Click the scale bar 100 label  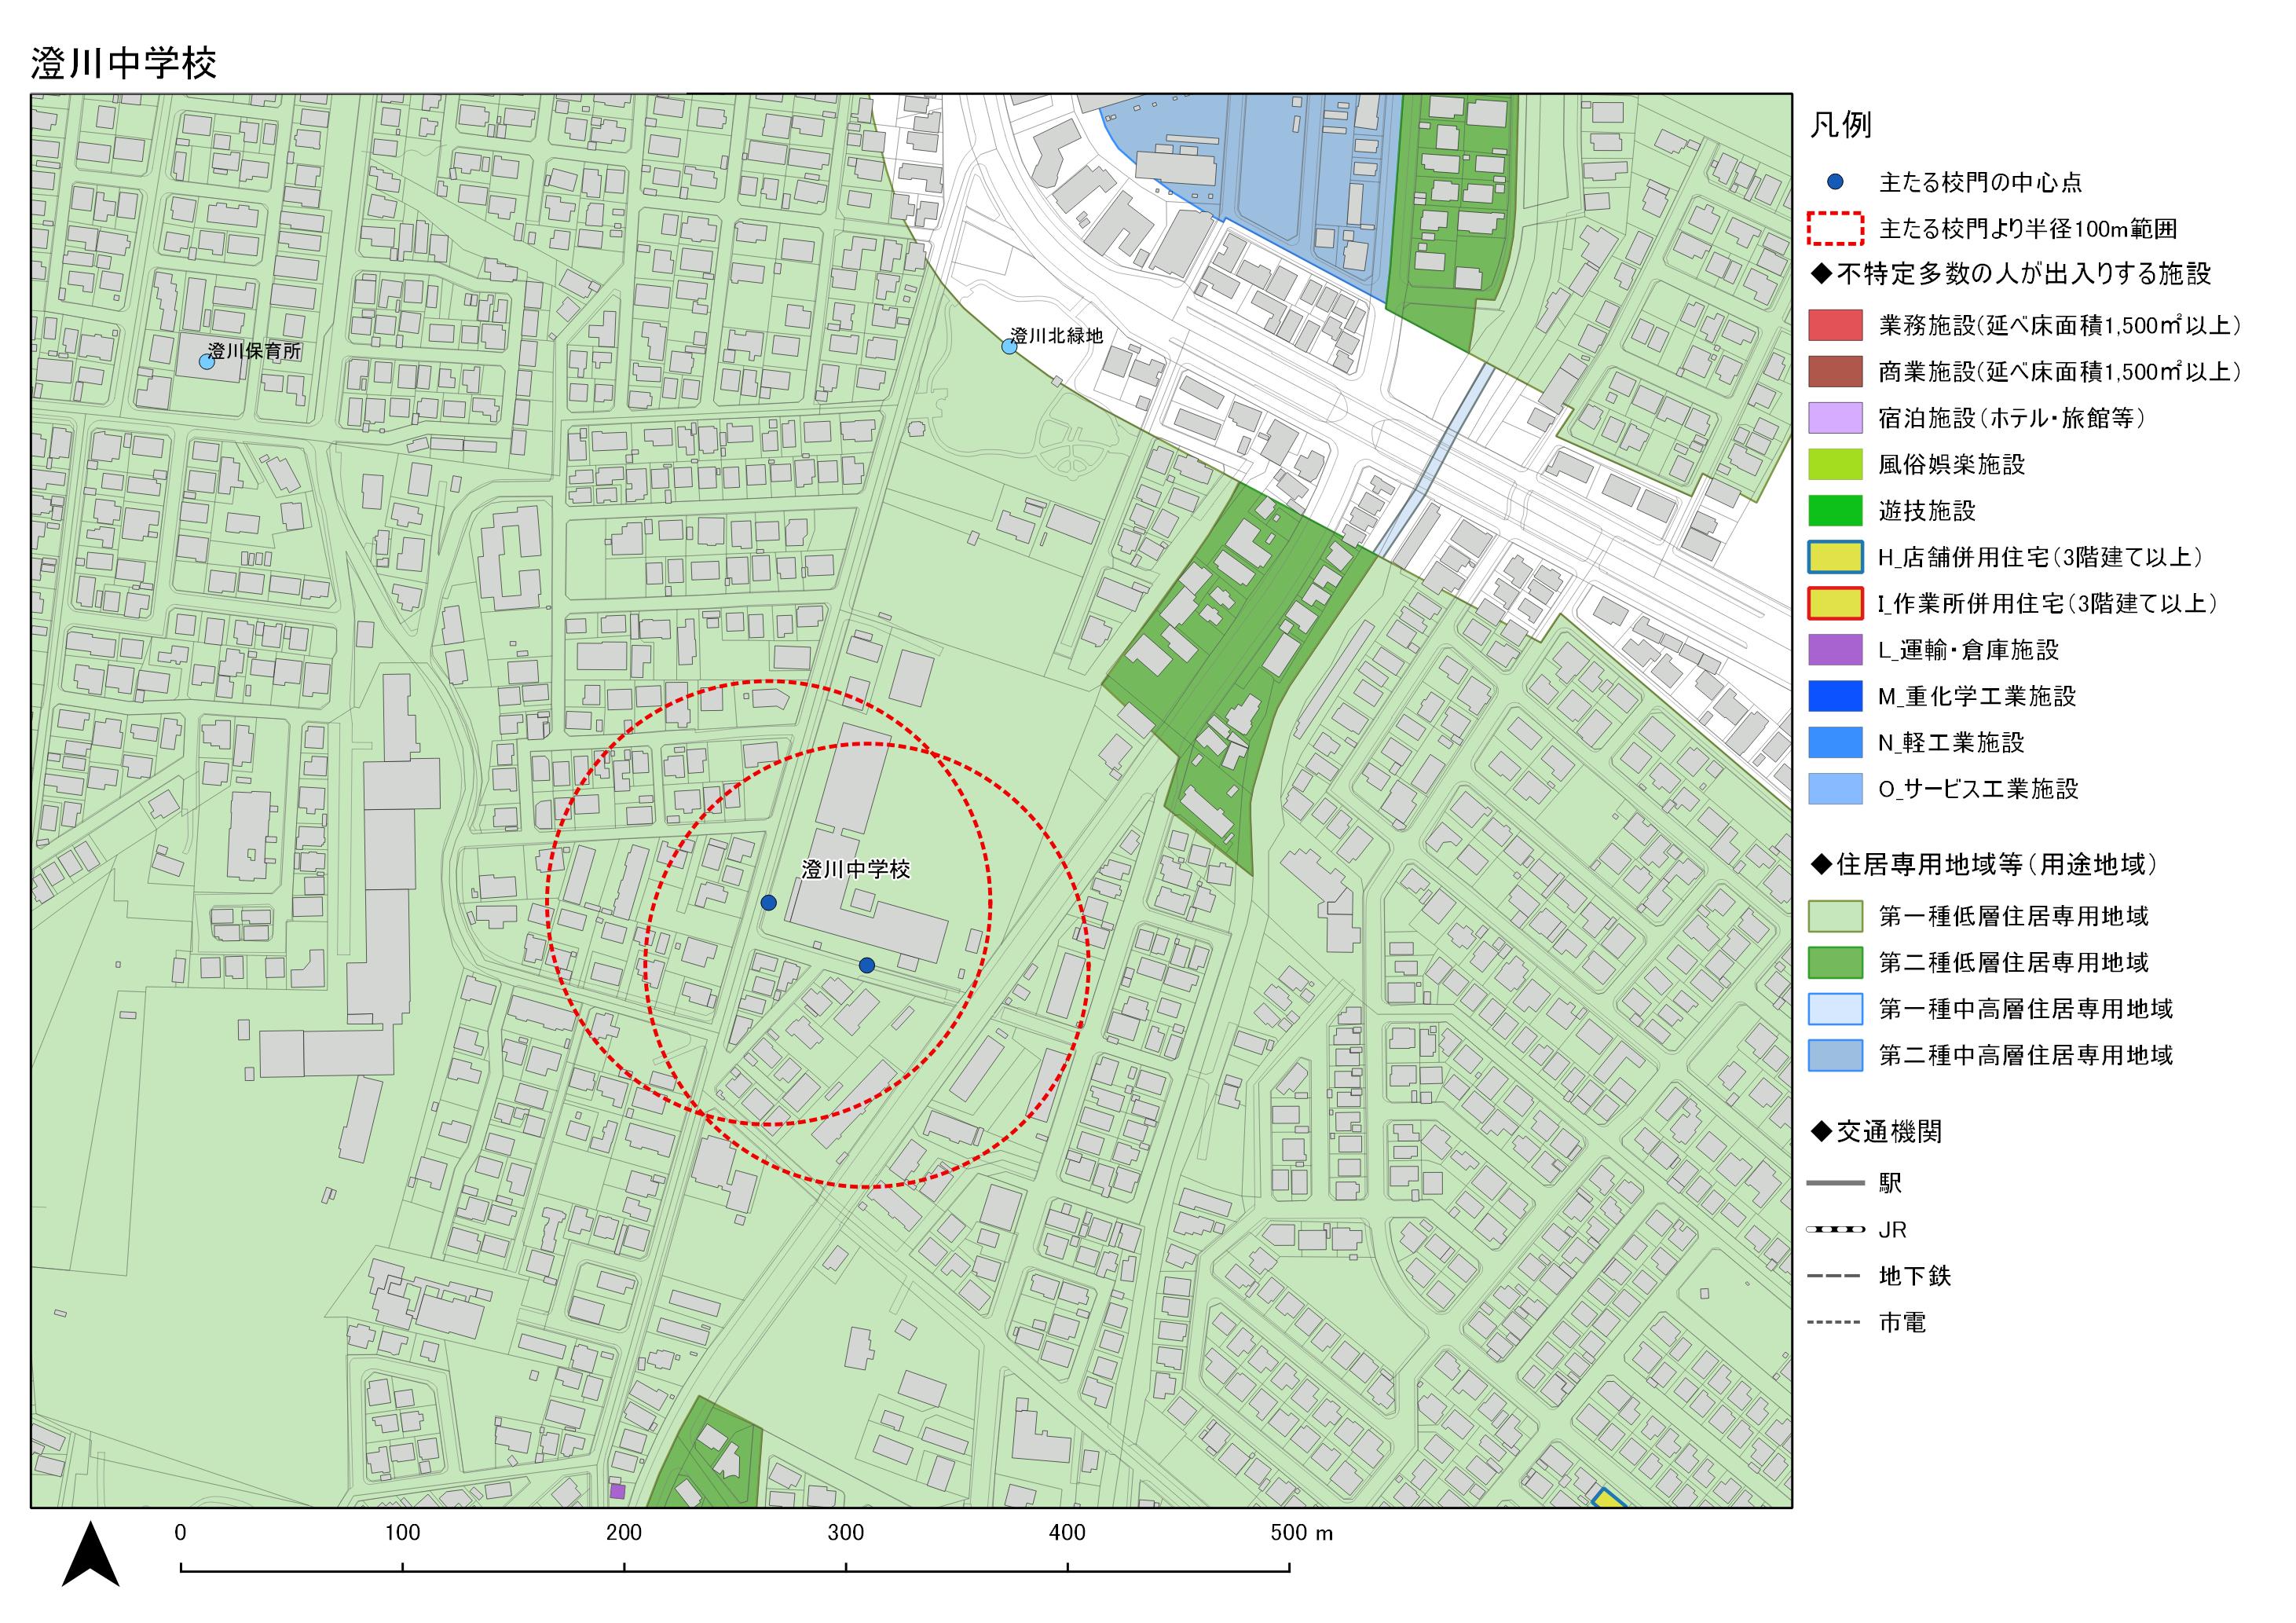(402, 1533)
